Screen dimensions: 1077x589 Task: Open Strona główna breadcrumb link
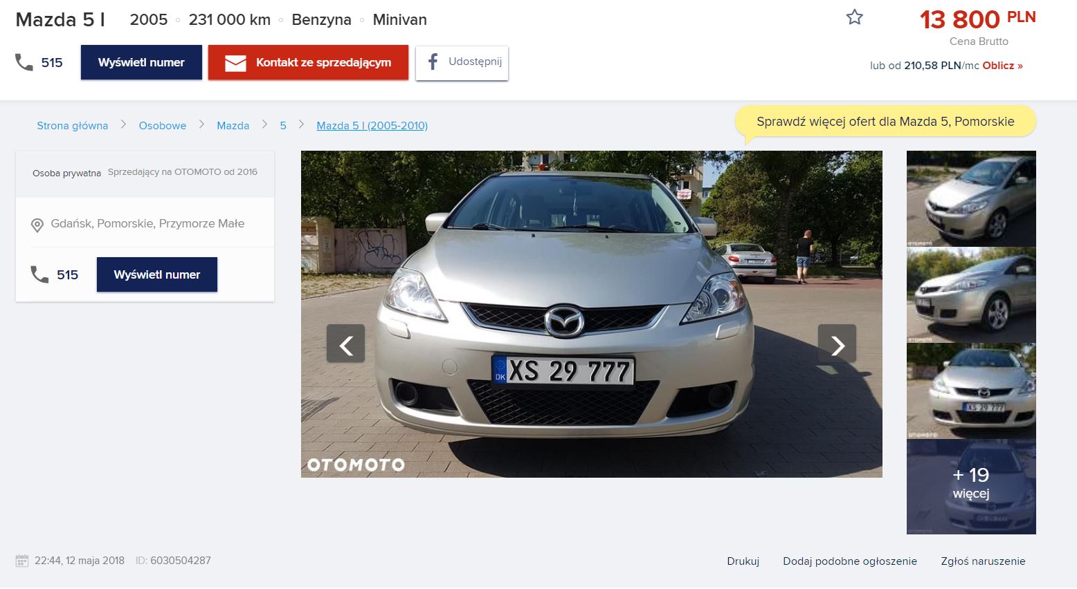point(73,126)
